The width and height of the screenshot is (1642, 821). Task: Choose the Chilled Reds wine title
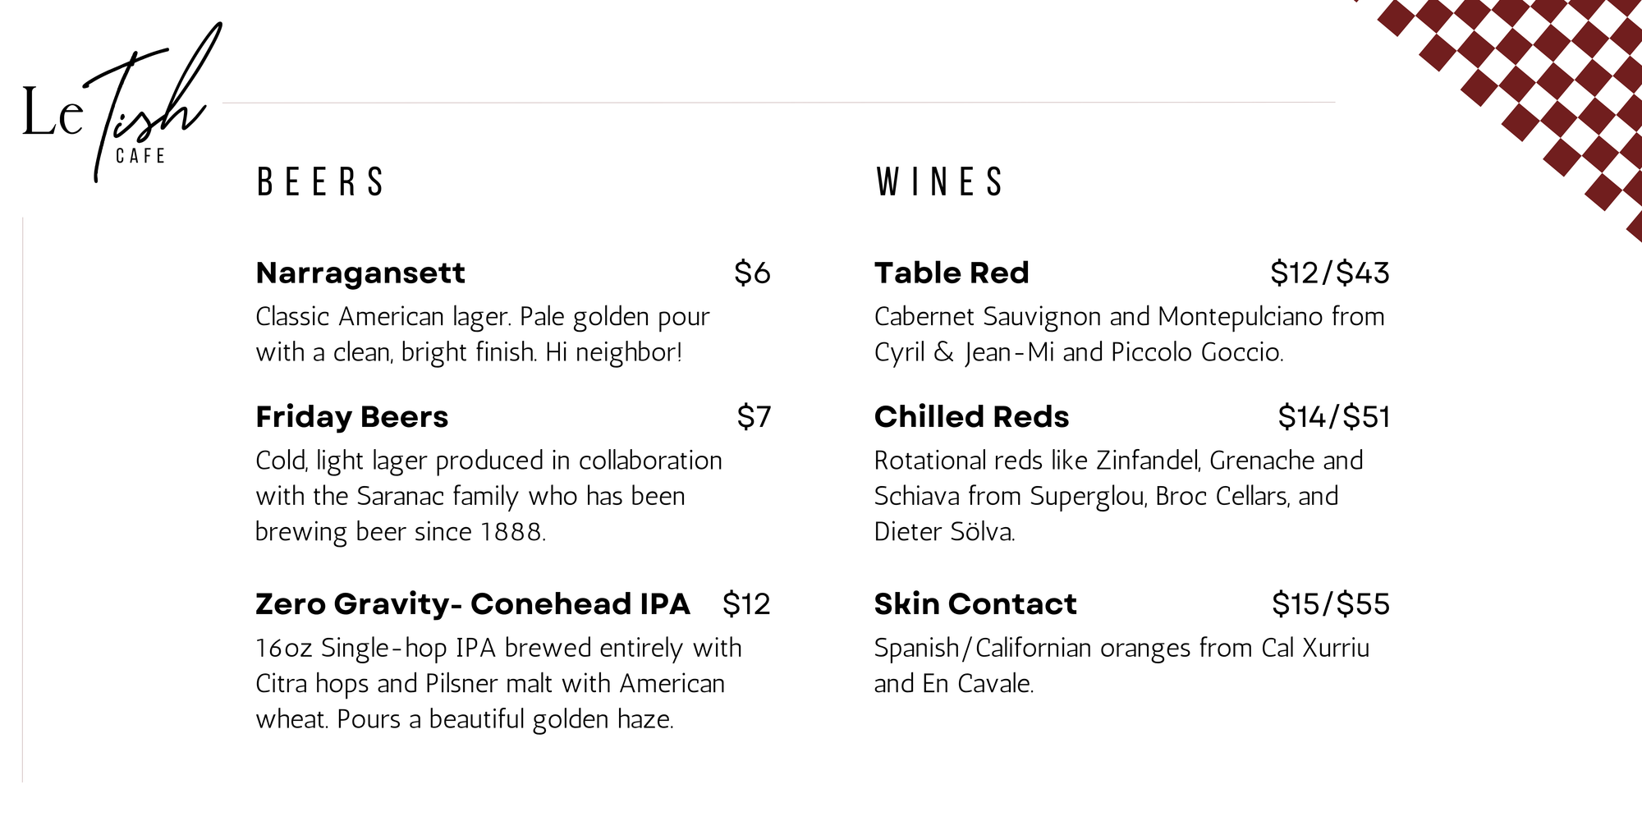click(971, 417)
